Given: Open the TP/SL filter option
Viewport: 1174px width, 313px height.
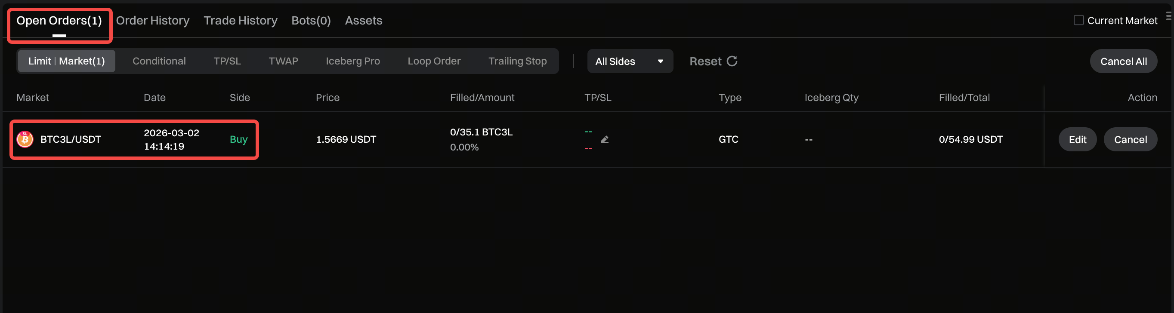Looking at the screenshot, I should pos(227,61).
